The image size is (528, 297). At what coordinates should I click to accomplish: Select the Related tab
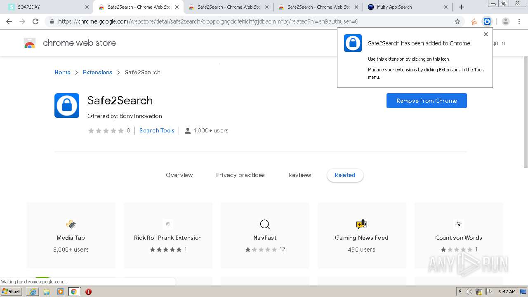coord(345,175)
